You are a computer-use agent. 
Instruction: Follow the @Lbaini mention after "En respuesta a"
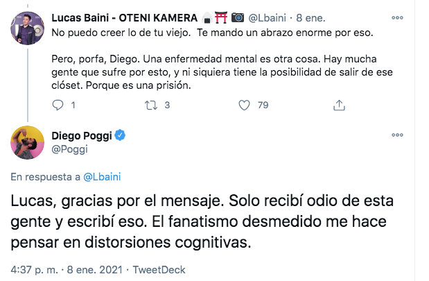click(x=102, y=176)
